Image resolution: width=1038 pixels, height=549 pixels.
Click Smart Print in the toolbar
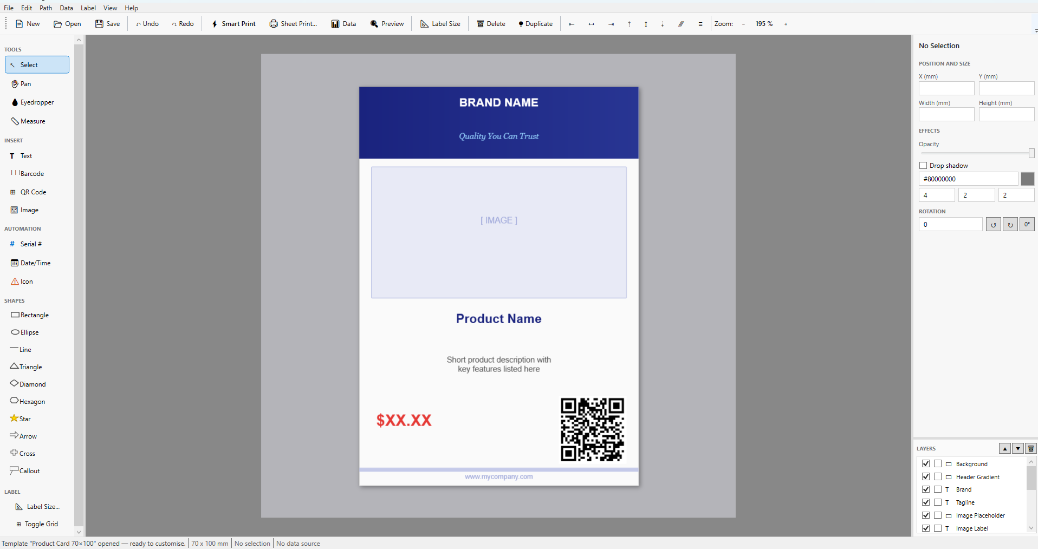click(233, 24)
